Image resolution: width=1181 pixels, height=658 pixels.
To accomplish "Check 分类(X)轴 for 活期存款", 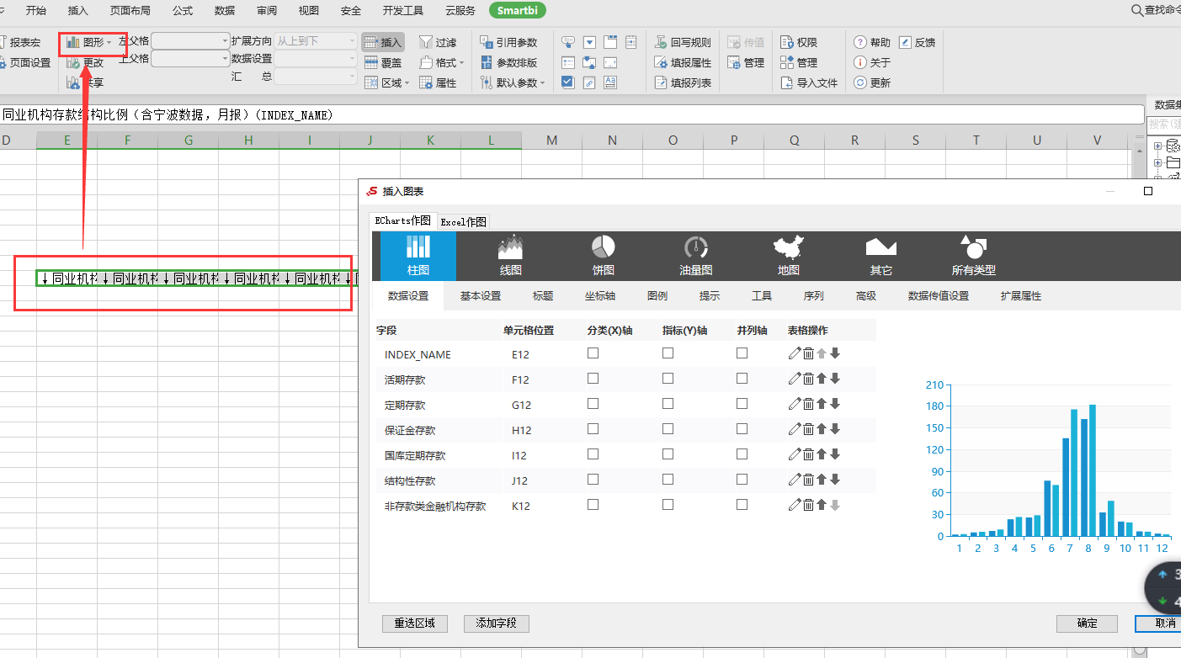I will tap(593, 379).
